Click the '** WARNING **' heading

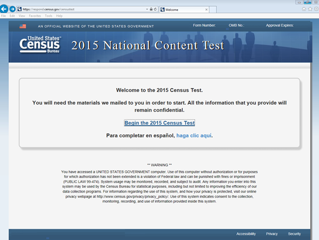[x=159, y=165]
